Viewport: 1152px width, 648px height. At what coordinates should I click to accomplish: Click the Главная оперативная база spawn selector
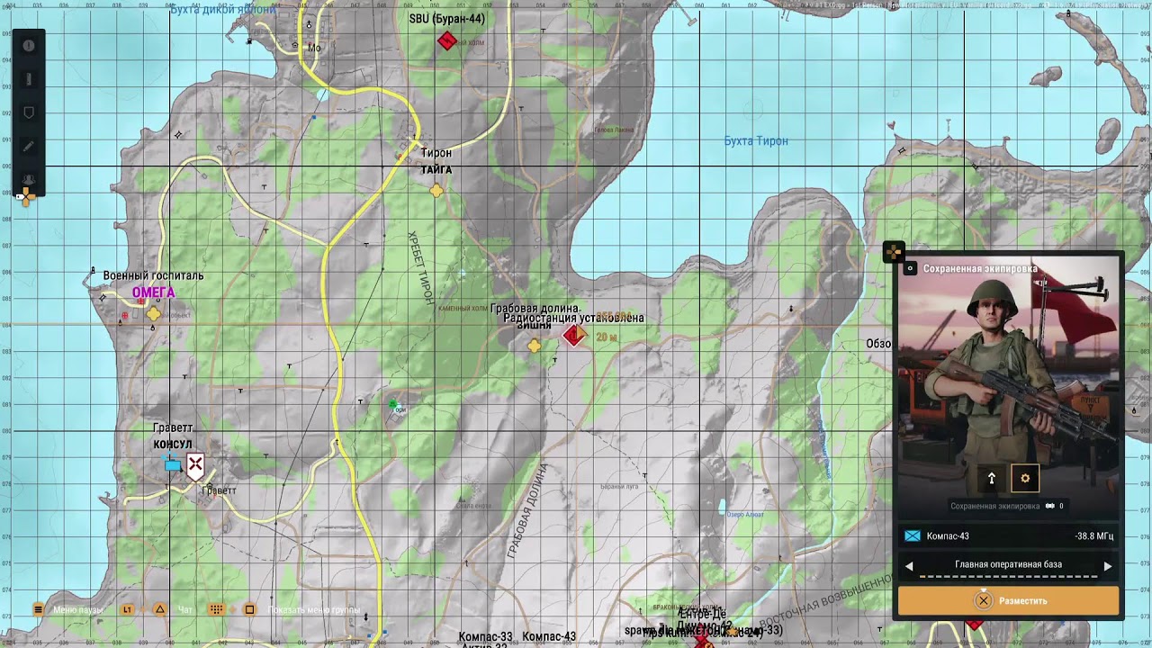pos(1008,565)
